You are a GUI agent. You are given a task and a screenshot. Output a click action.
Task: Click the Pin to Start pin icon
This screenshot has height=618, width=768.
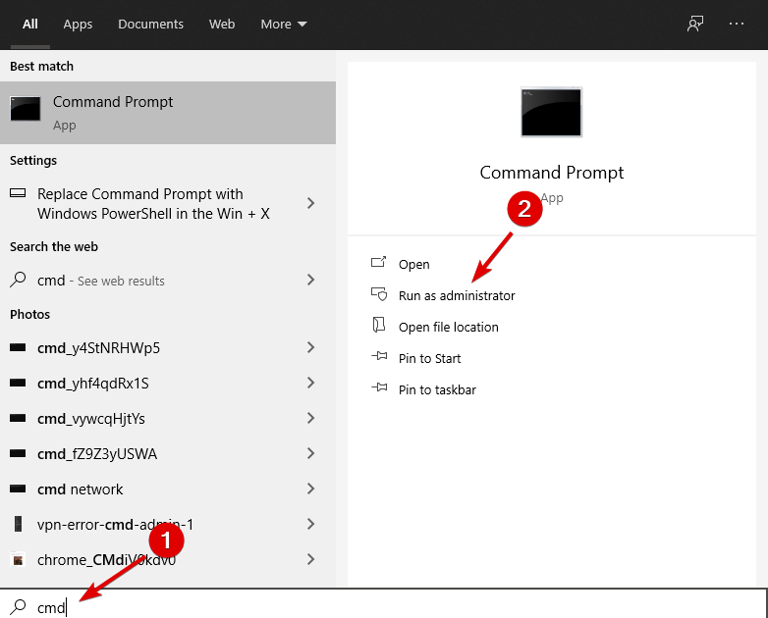(379, 356)
